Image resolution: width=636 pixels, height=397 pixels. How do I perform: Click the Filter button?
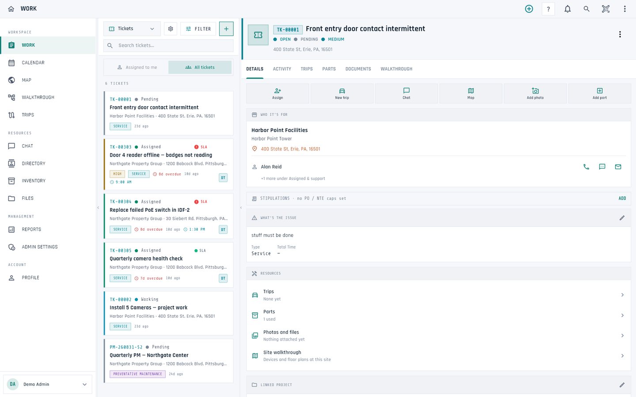tap(198, 29)
